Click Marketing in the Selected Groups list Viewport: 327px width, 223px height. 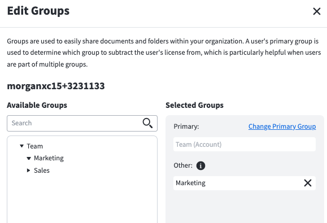[191, 183]
